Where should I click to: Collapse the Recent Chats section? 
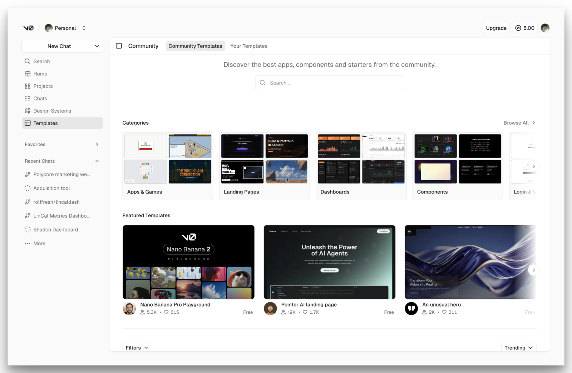97,161
